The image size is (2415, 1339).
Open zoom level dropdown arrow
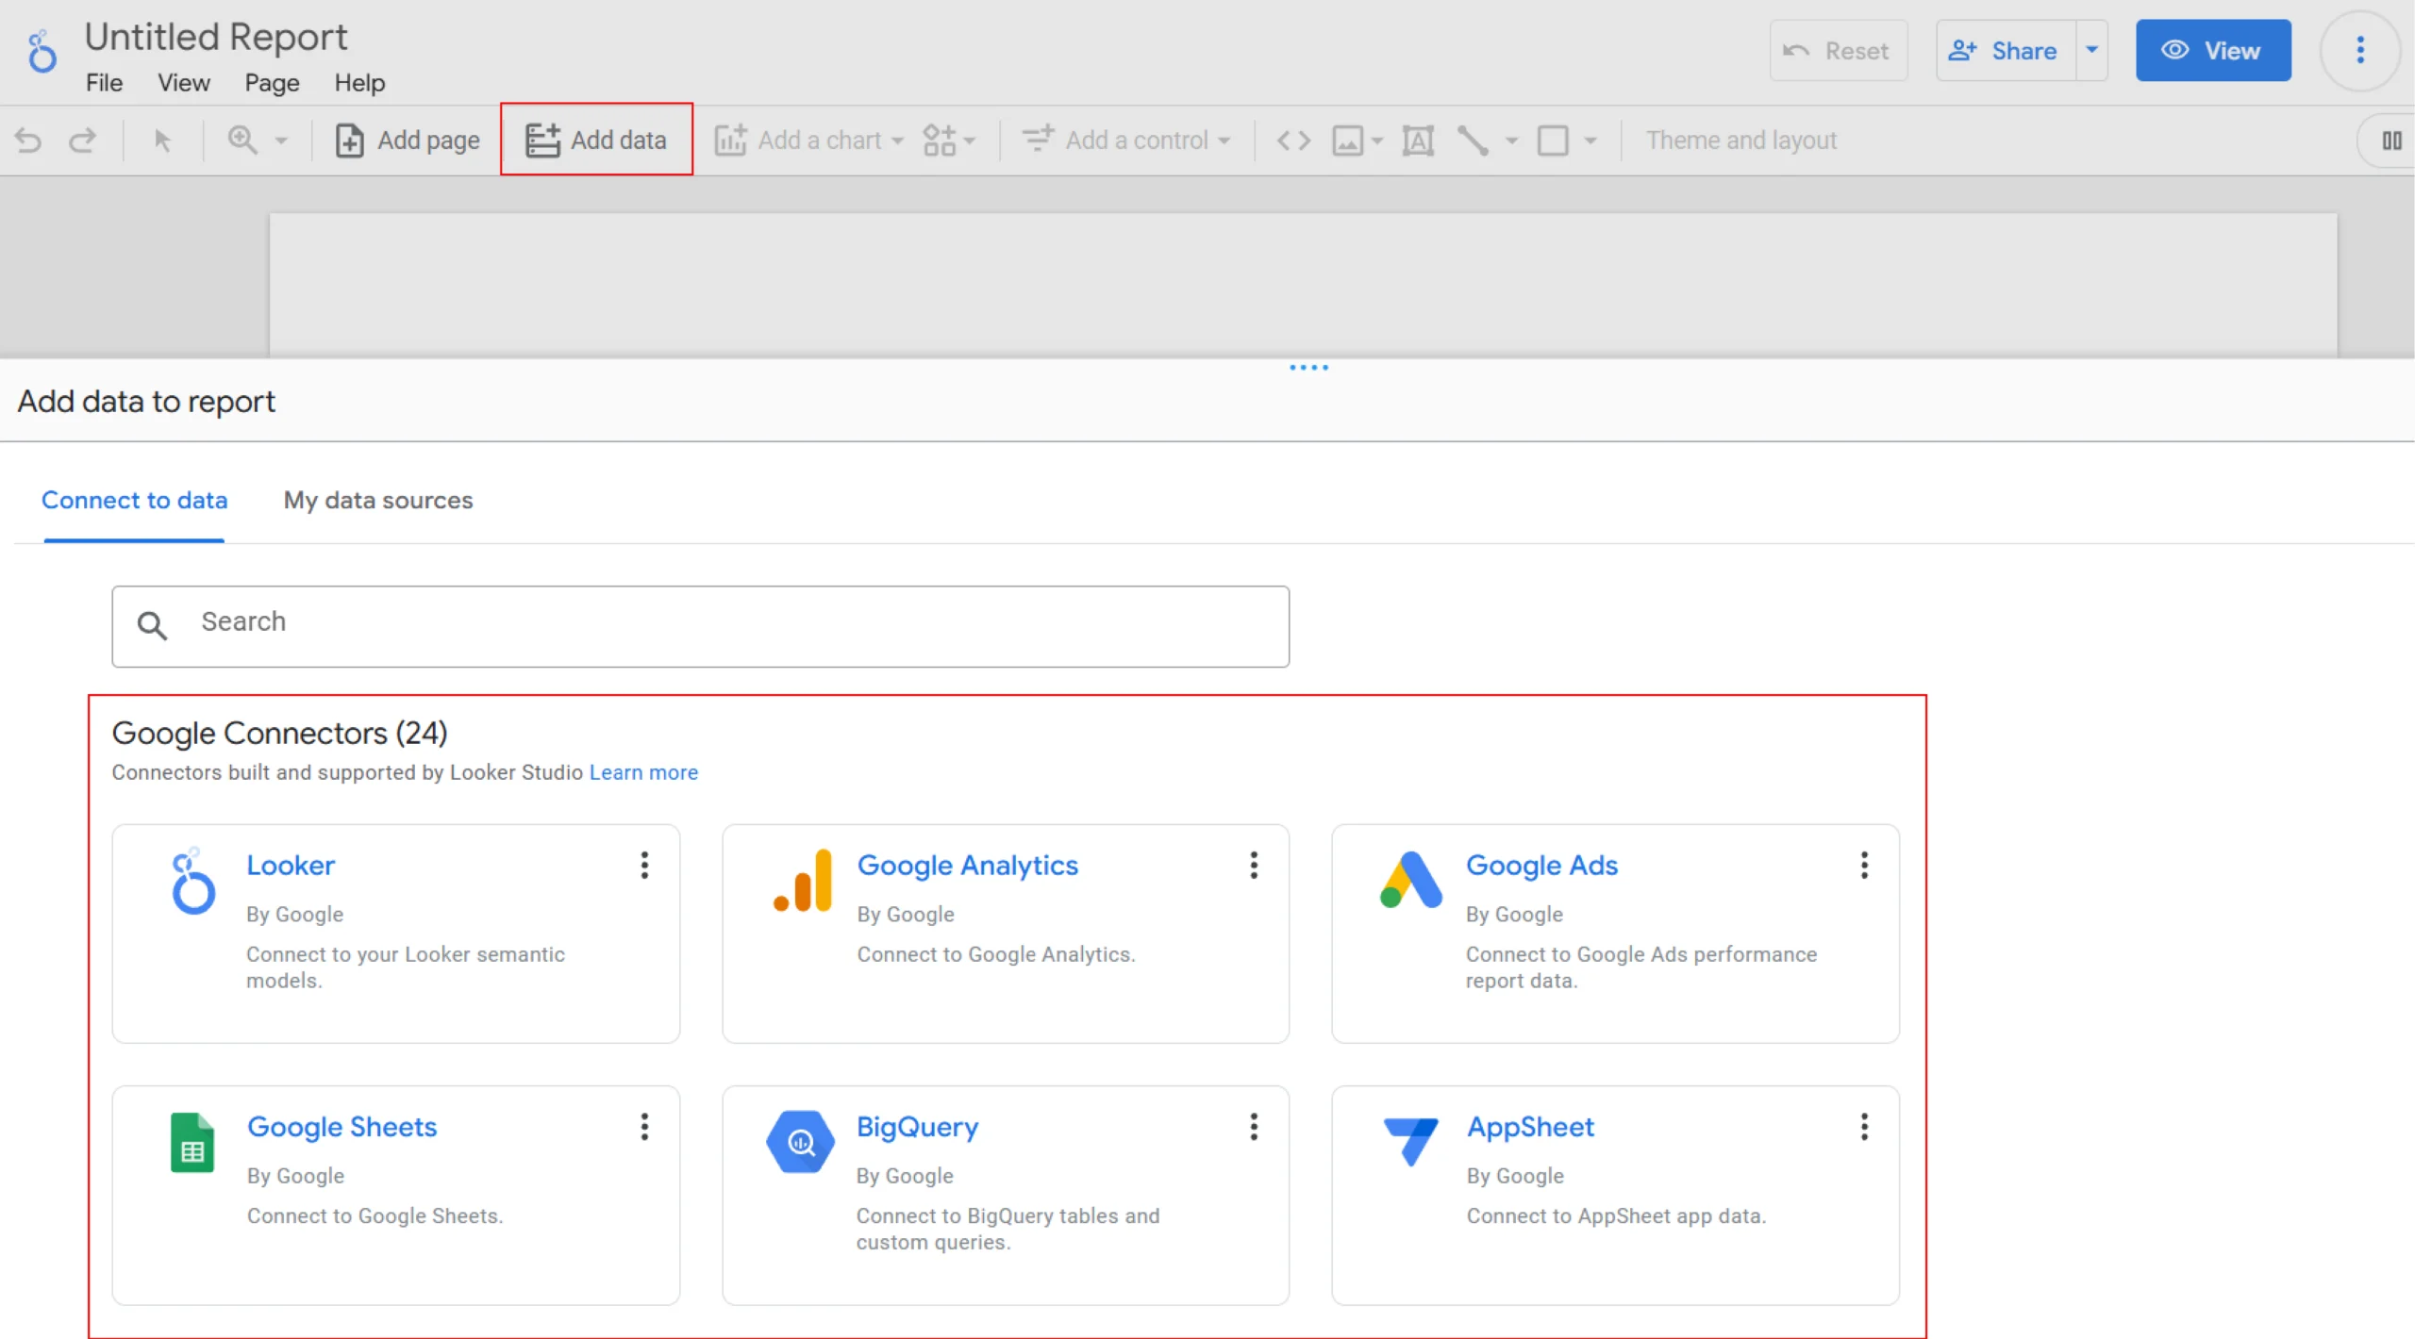[281, 141]
